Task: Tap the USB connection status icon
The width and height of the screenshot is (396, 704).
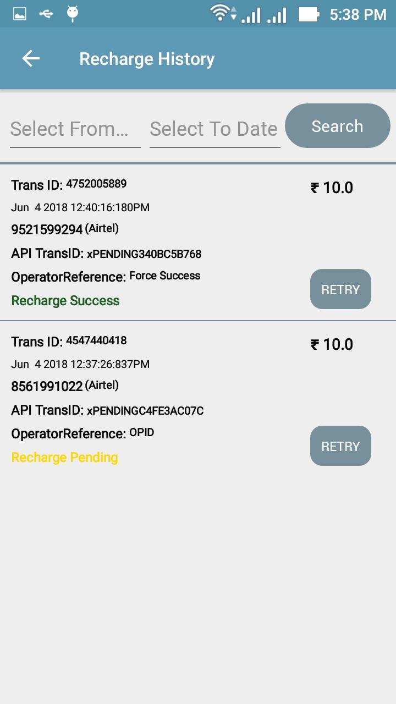Action: click(46, 14)
